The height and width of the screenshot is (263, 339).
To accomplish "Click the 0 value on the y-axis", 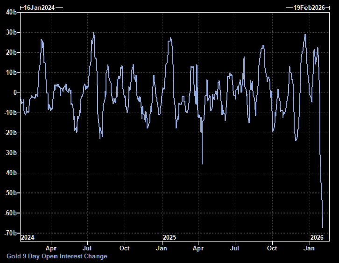I will coord(15,92).
